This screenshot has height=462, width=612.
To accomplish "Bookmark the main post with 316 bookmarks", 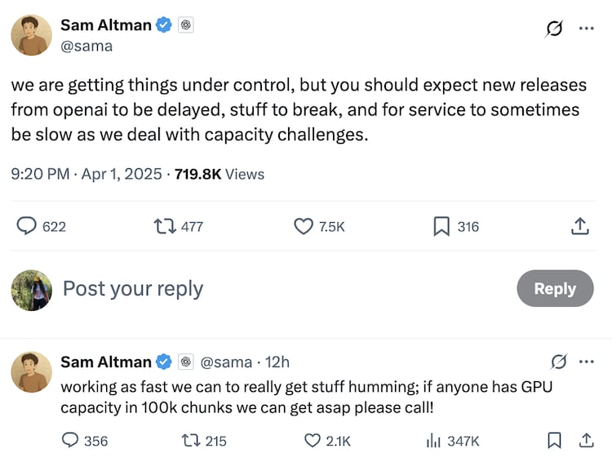I will pos(441,226).
